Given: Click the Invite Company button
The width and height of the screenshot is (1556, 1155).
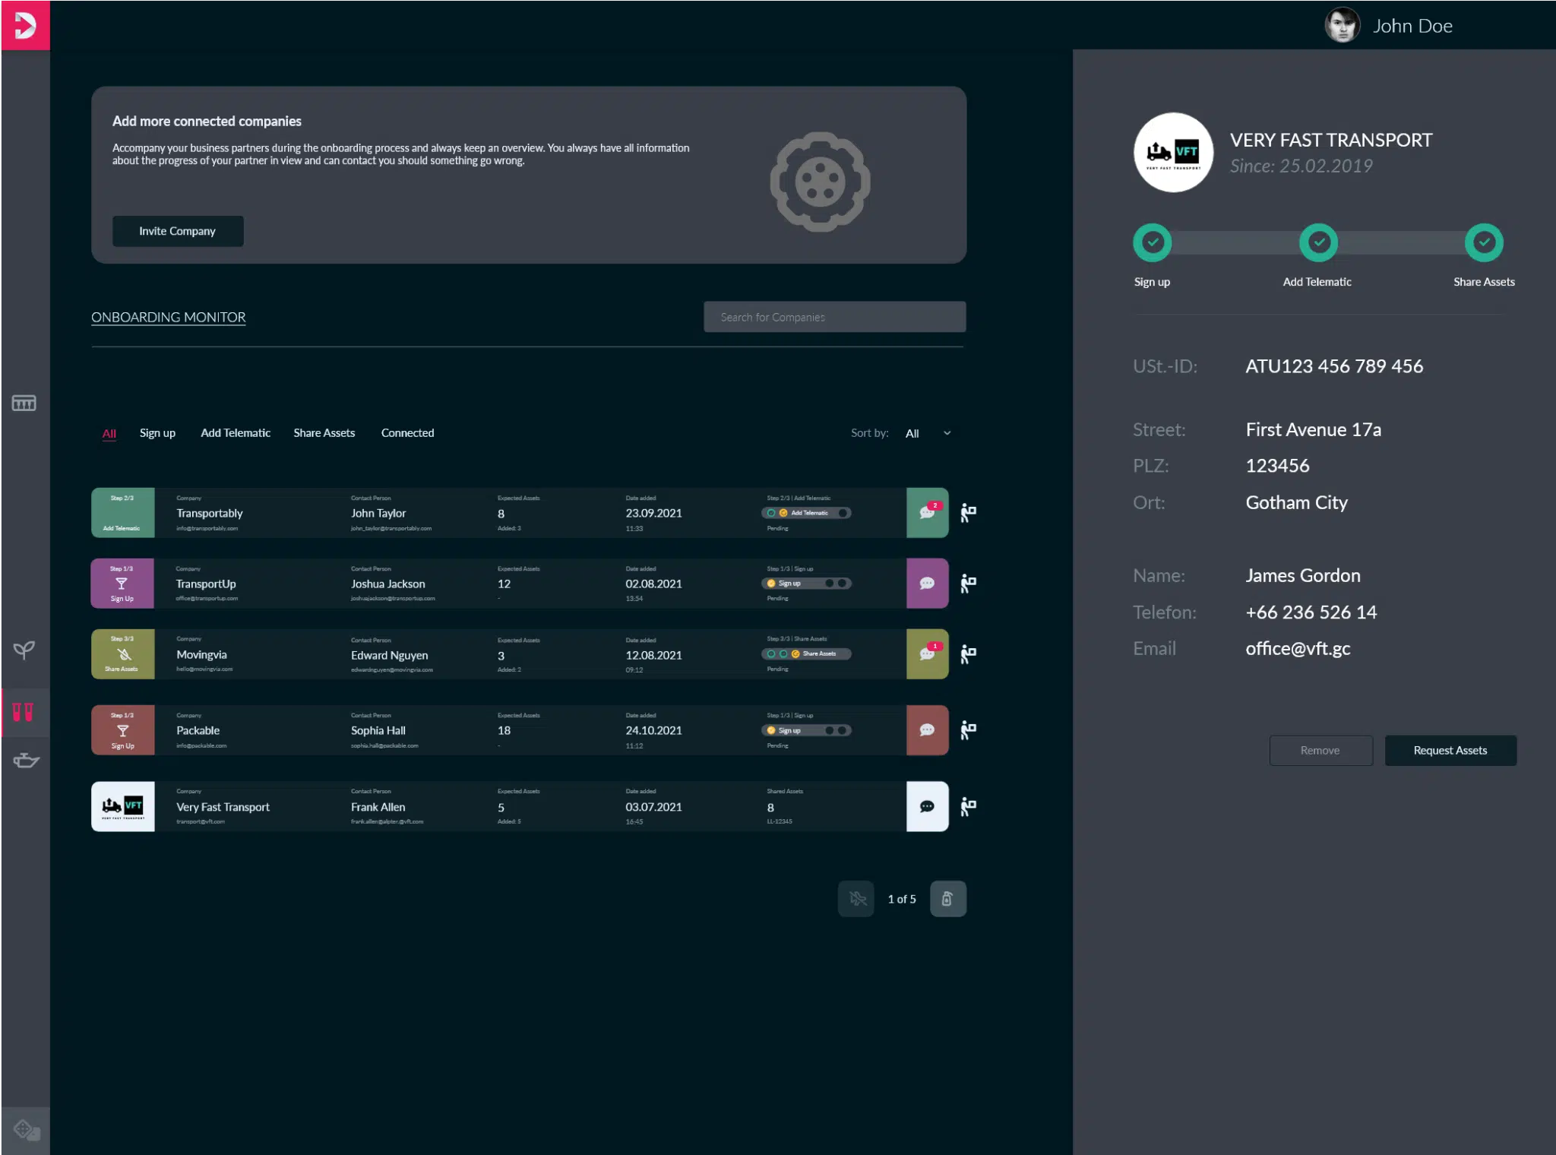Looking at the screenshot, I should pos(178,231).
